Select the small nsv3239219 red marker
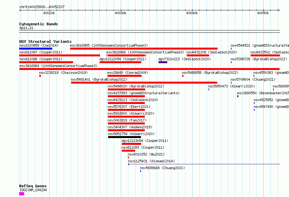Screen dimensions: 289x197 pos(40,76)
